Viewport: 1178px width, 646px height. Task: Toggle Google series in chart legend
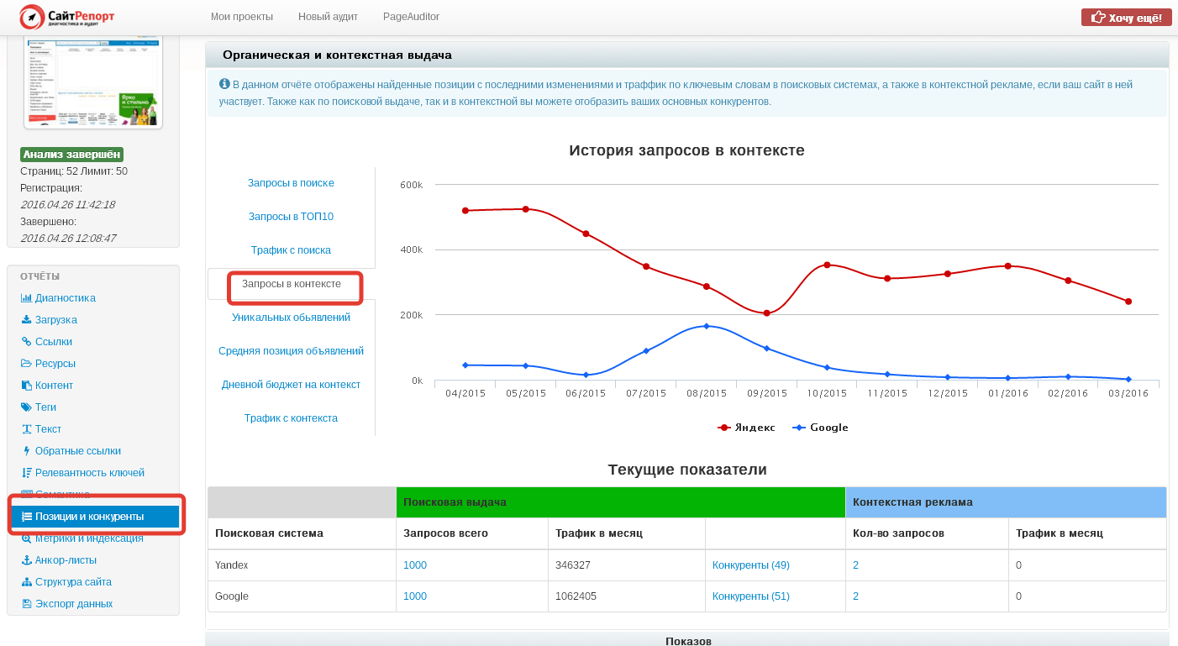[820, 428]
